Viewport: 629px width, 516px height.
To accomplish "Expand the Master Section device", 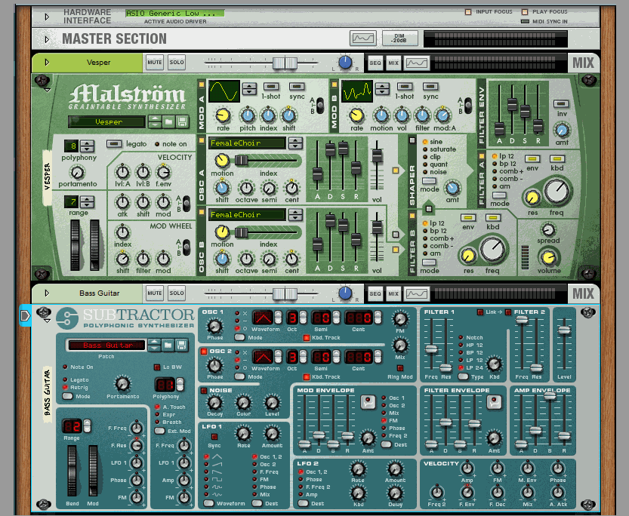I will click(x=47, y=39).
